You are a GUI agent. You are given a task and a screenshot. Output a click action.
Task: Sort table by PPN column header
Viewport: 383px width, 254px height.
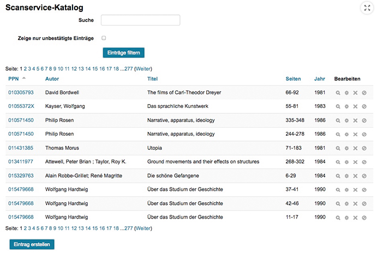(14, 79)
